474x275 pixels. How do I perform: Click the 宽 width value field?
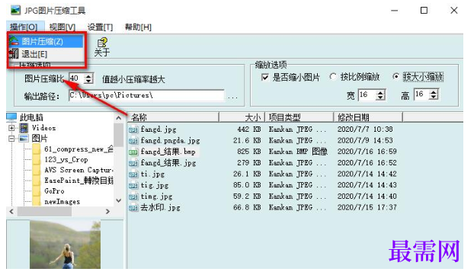(x=367, y=95)
